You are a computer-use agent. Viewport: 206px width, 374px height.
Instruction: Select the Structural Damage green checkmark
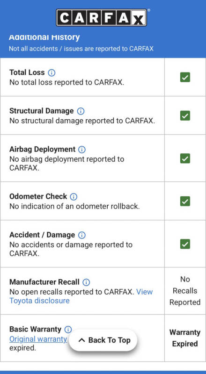pos(185,115)
